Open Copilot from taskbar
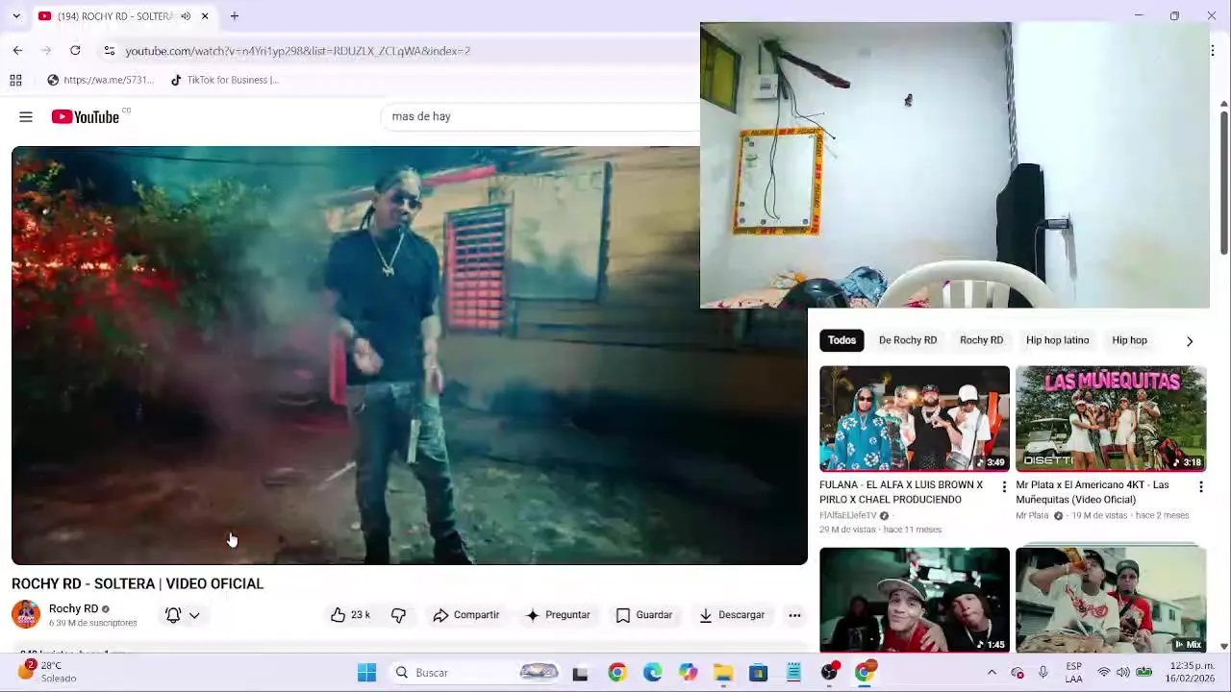 point(688,673)
